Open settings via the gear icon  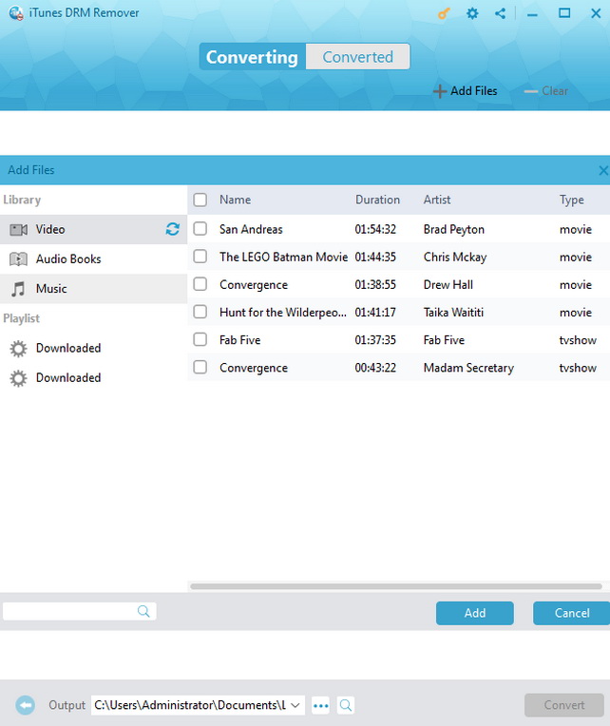tap(472, 13)
